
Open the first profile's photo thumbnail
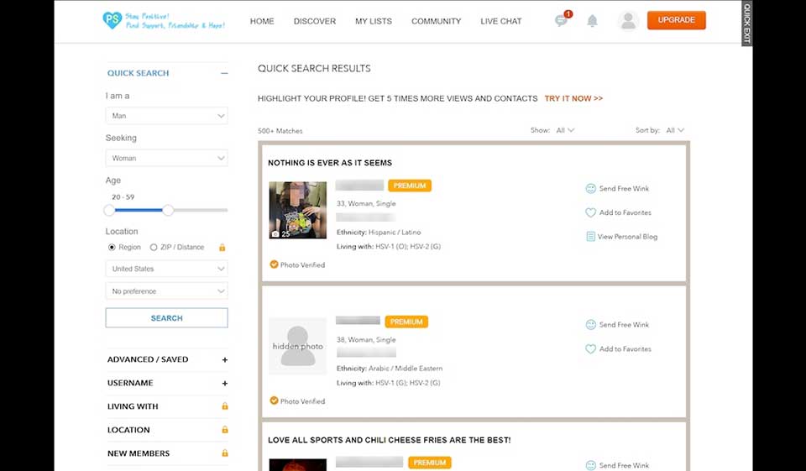pos(297,210)
